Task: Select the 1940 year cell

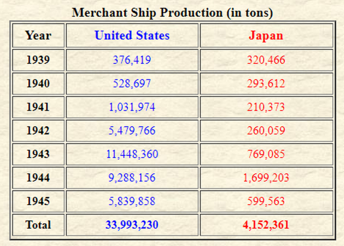Action: pyautogui.click(x=38, y=83)
